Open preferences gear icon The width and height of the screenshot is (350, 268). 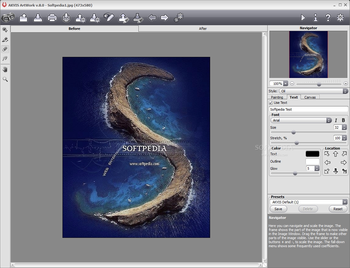coord(340,17)
